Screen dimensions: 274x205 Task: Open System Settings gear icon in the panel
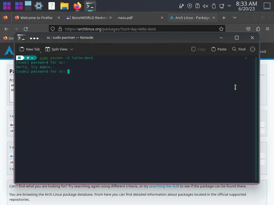[x=39, y=6]
